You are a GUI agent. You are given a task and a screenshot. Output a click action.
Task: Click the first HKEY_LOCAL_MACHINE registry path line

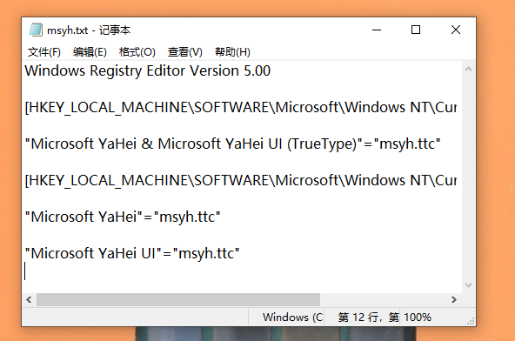pyautogui.click(x=241, y=107)
